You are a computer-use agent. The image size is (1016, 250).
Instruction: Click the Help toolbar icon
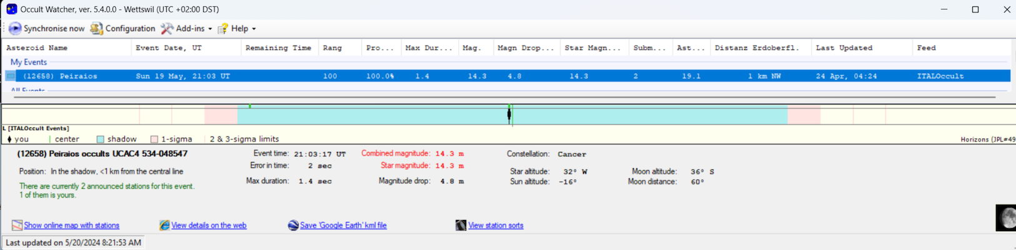pyautogui.click(x=222, y=29)
